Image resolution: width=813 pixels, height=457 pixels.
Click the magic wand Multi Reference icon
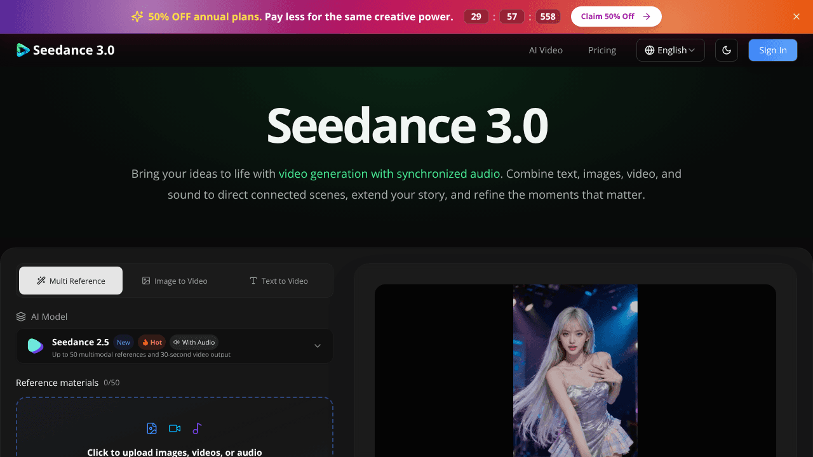41,281
